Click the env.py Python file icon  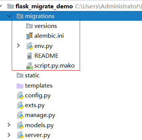[x=30, y=46]
